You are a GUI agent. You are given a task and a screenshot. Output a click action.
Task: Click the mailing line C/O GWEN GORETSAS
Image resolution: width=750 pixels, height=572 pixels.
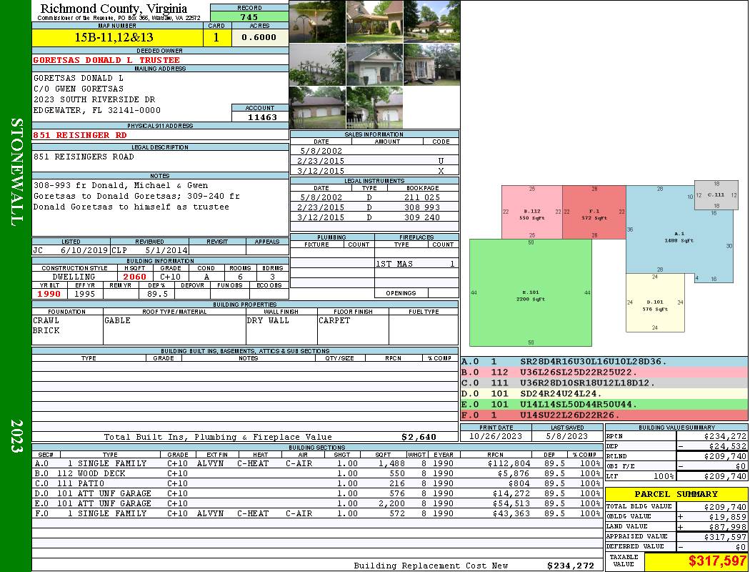tap(79, 89)
